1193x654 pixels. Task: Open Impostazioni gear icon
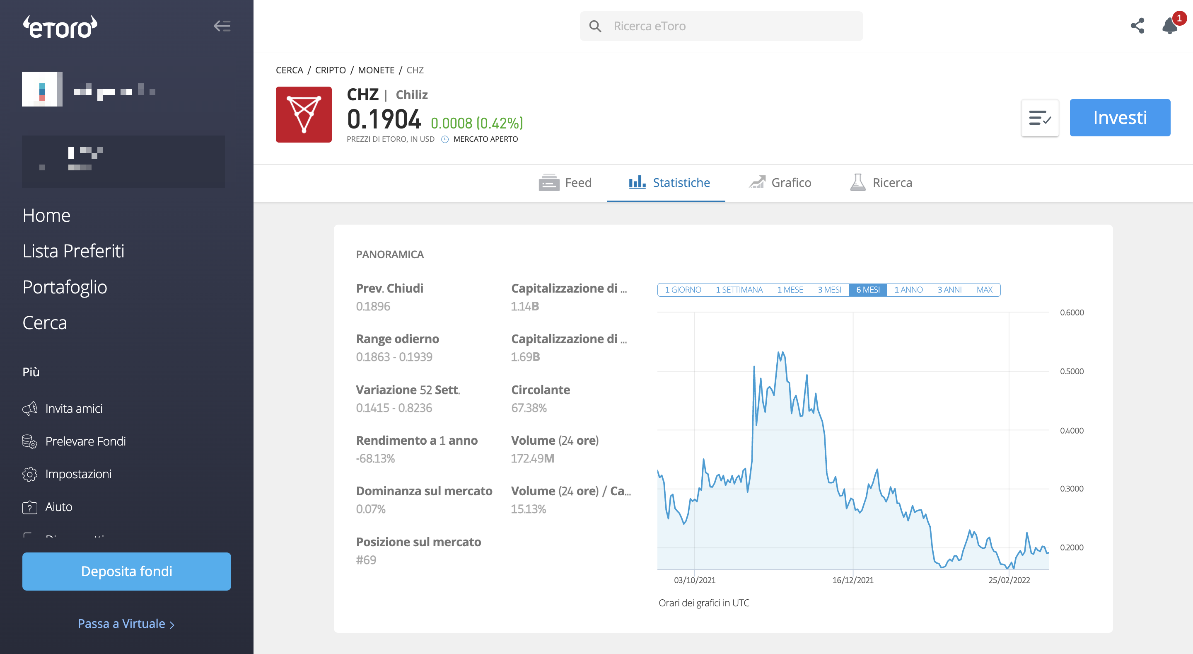pyautogui.click(x=30, y=474)
